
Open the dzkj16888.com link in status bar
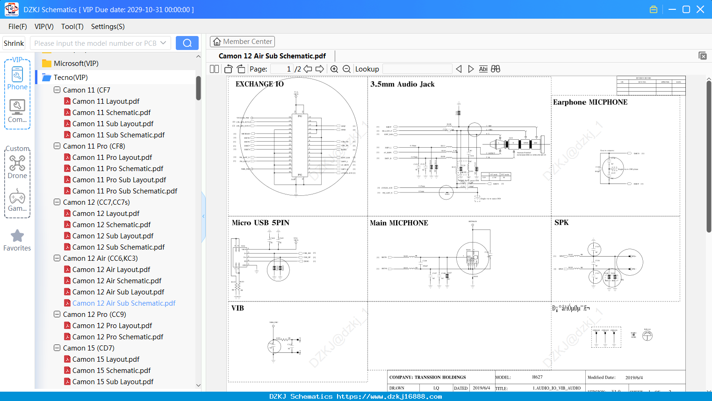[x=389, y=396]
